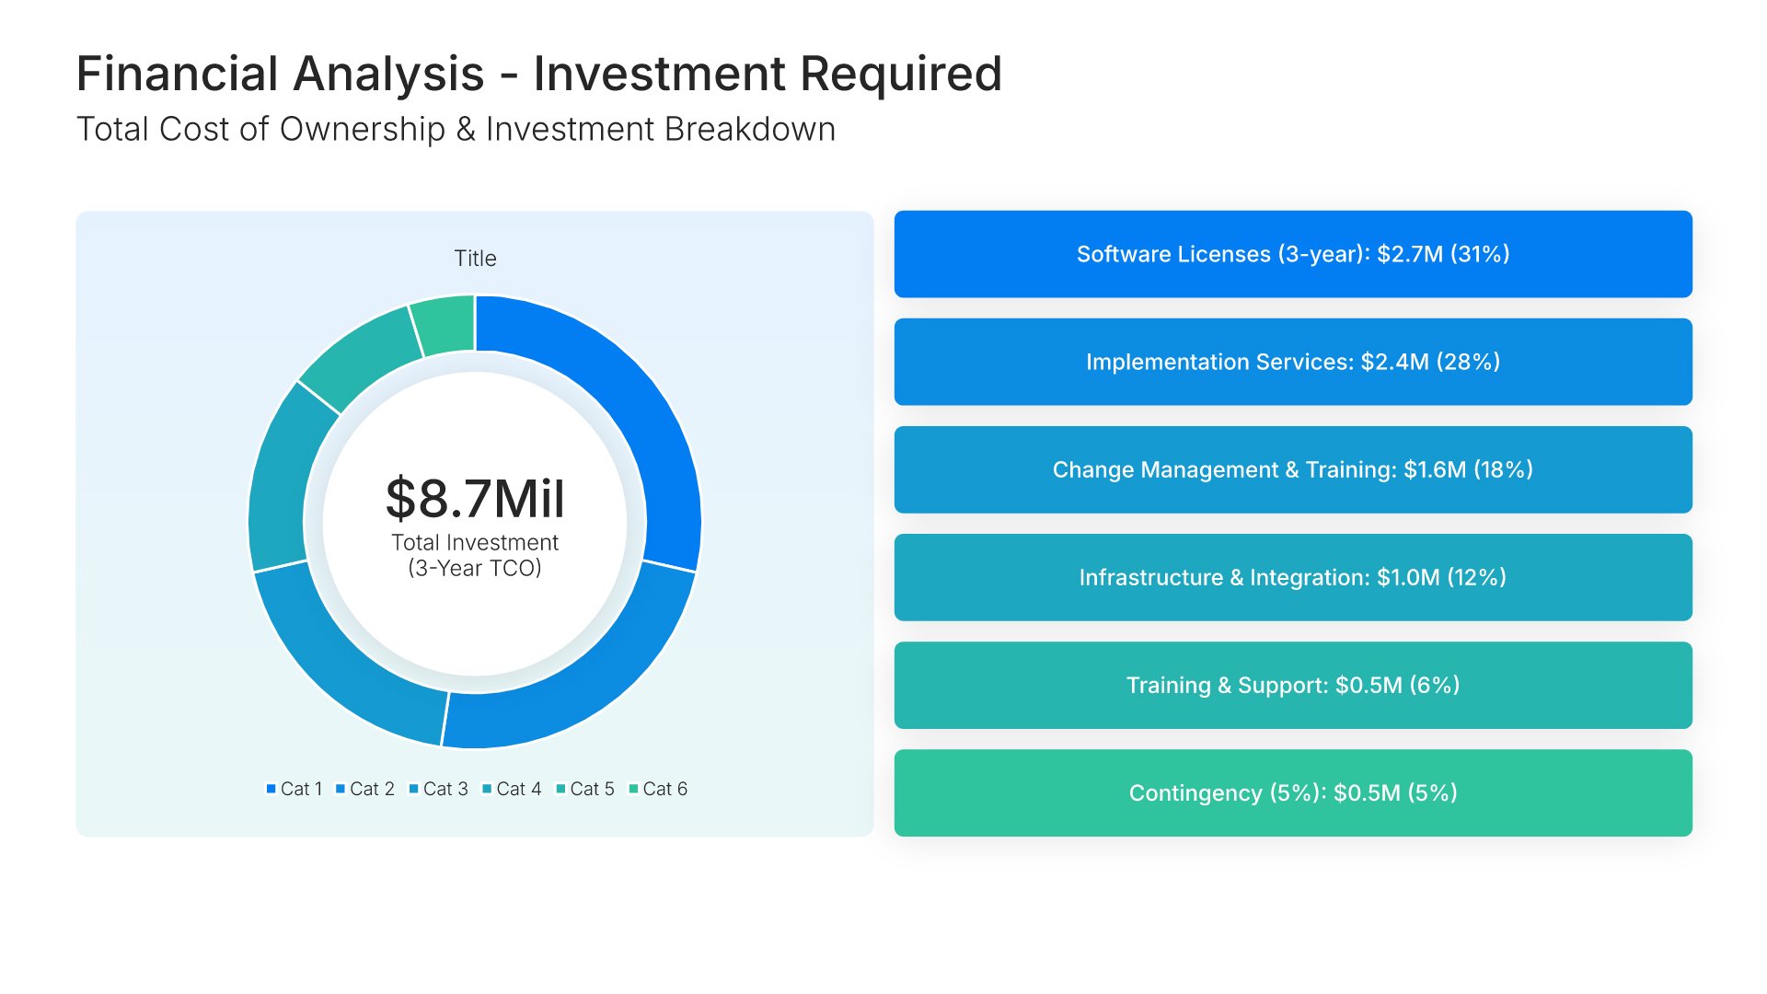Select the Cat 5 legend entry
Screen dimensions: 1767x994
point(585,789)
